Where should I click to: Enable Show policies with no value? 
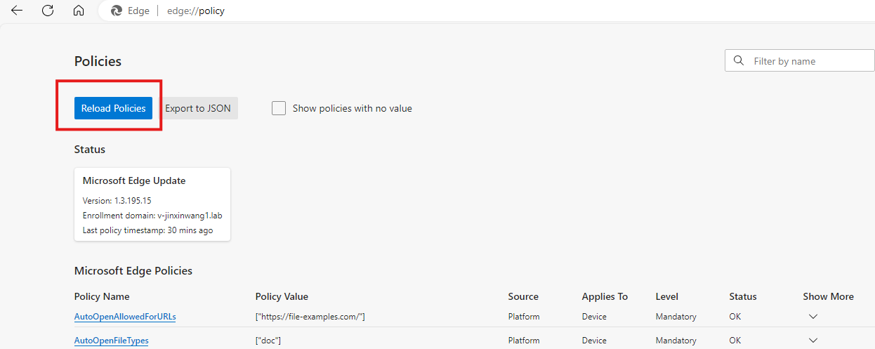click(x=279, y=108)
